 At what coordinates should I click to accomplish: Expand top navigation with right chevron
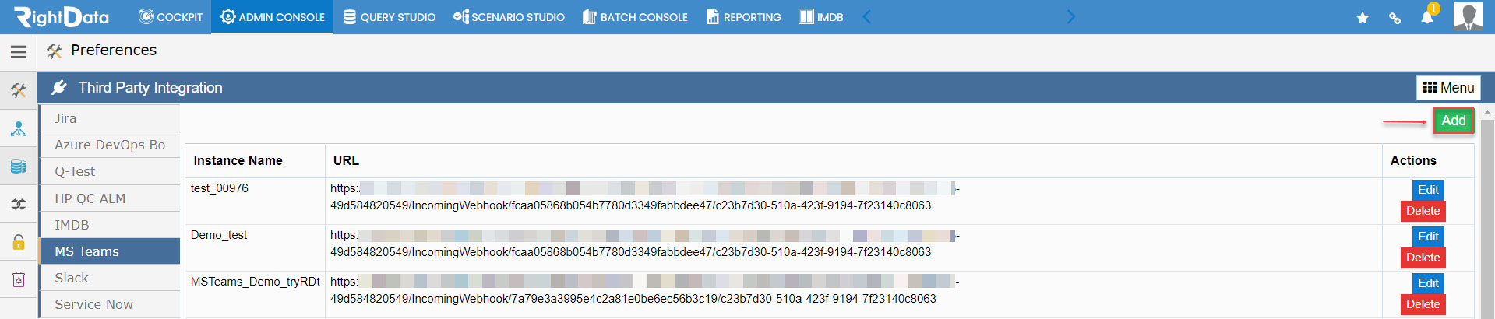1070,16
